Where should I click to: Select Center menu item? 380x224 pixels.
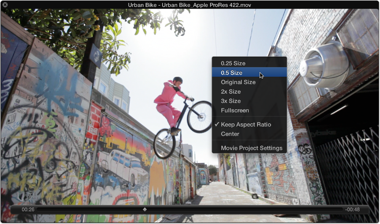coord(249,134)
